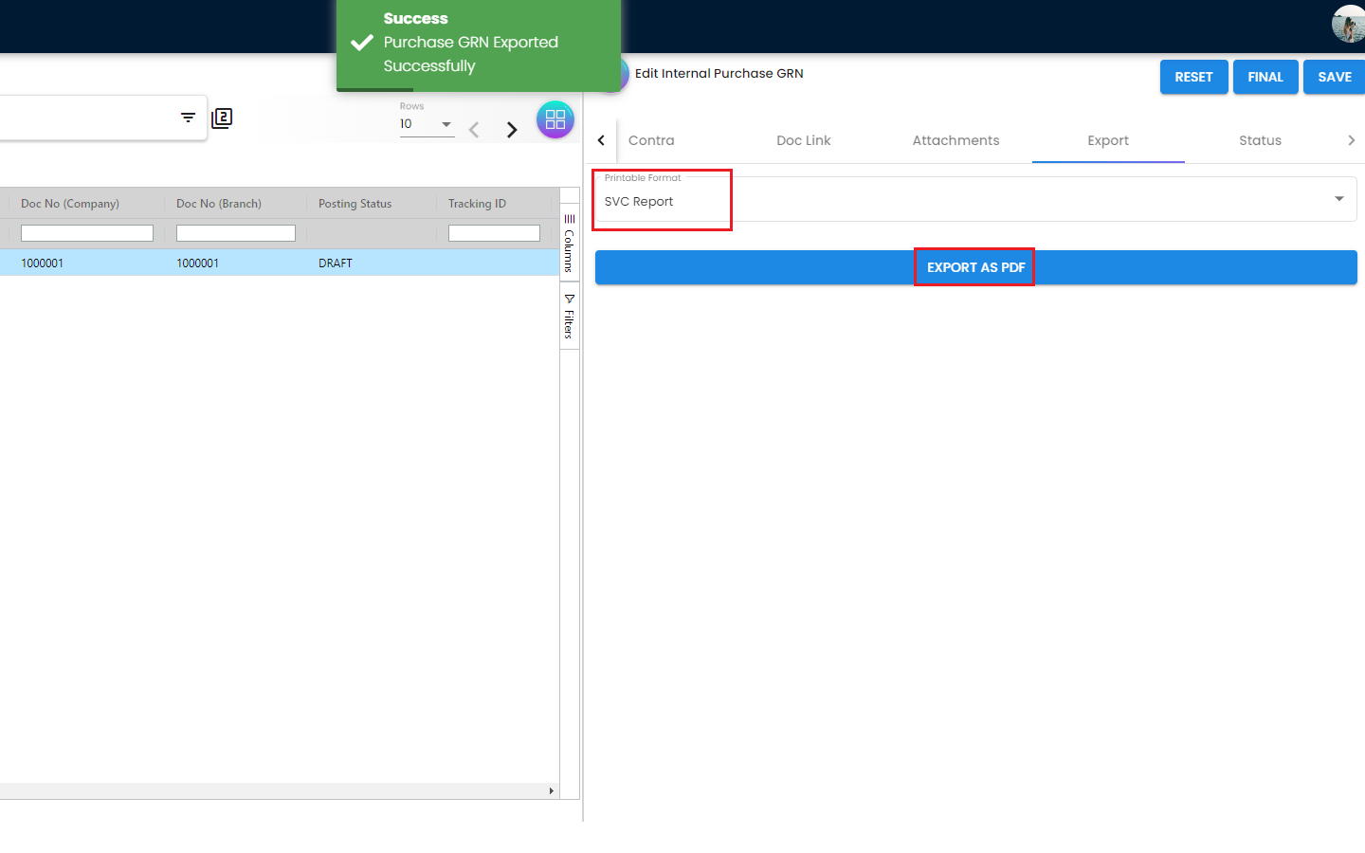Switch to Attachments tab
The width and height of the screenshot is (1365, 853).
(x=955, y=140)
